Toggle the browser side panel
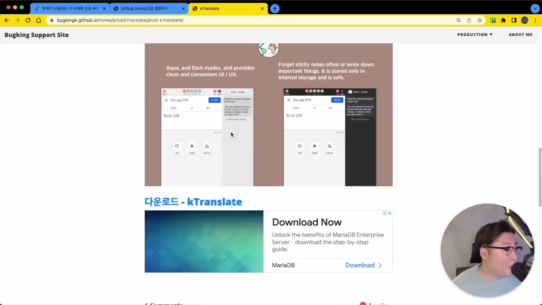Image resolution: width=542 pixels, height=305 pixels. coord(514,20)
